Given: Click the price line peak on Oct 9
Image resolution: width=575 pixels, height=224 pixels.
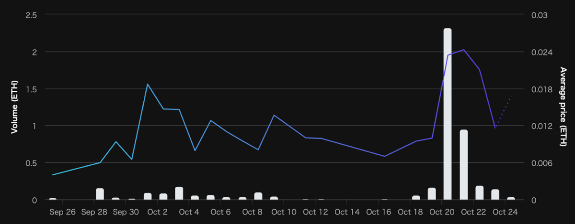Looking at the screenshot, I should click(x=274, y=115).
